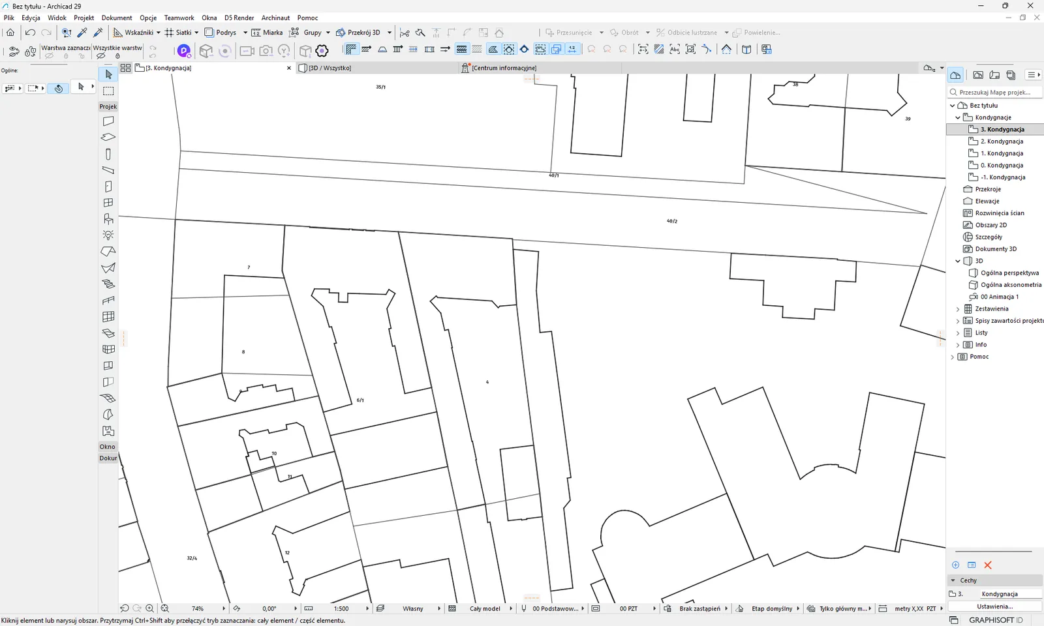Toggle Grupy suspend groups button

[x=306, y=33]
